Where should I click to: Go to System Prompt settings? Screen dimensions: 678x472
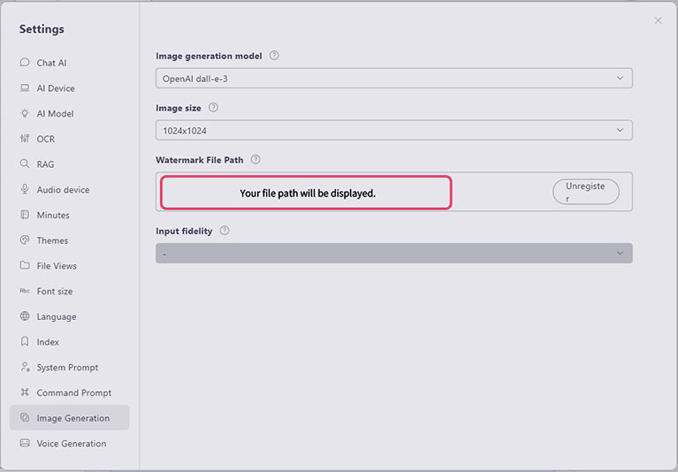67,368
